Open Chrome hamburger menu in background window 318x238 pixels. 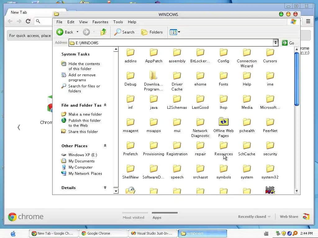tap(308, 21)
